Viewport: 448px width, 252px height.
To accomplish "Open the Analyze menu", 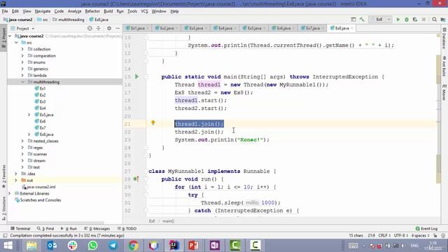I will tap(75, 11).
